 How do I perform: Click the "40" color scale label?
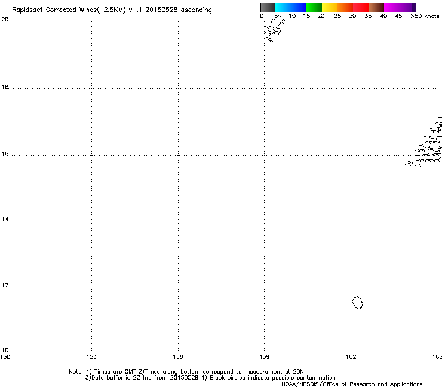[x=383, y=16]
